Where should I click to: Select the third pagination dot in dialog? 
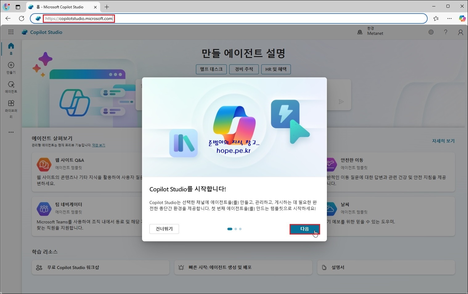point(240,229)
